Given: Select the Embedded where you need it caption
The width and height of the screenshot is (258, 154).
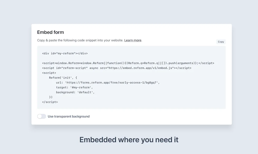Looking at the screenshot, I should point(129,140).
